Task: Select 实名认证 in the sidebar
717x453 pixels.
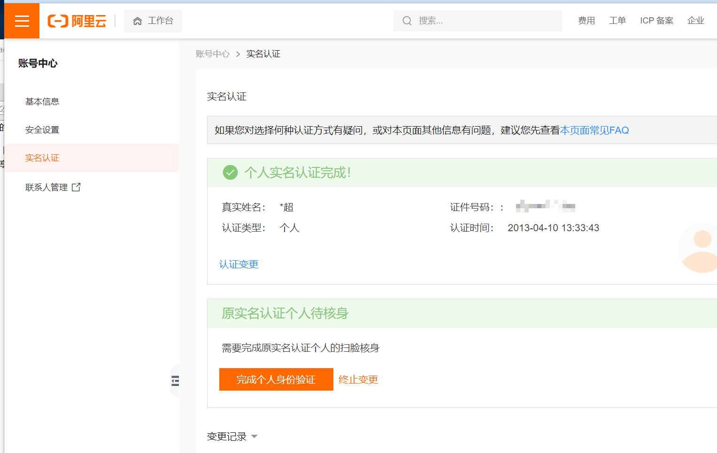Action: click(42, 158)
